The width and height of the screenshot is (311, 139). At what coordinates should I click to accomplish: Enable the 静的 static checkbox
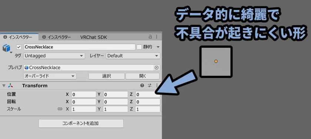[139, 47]
